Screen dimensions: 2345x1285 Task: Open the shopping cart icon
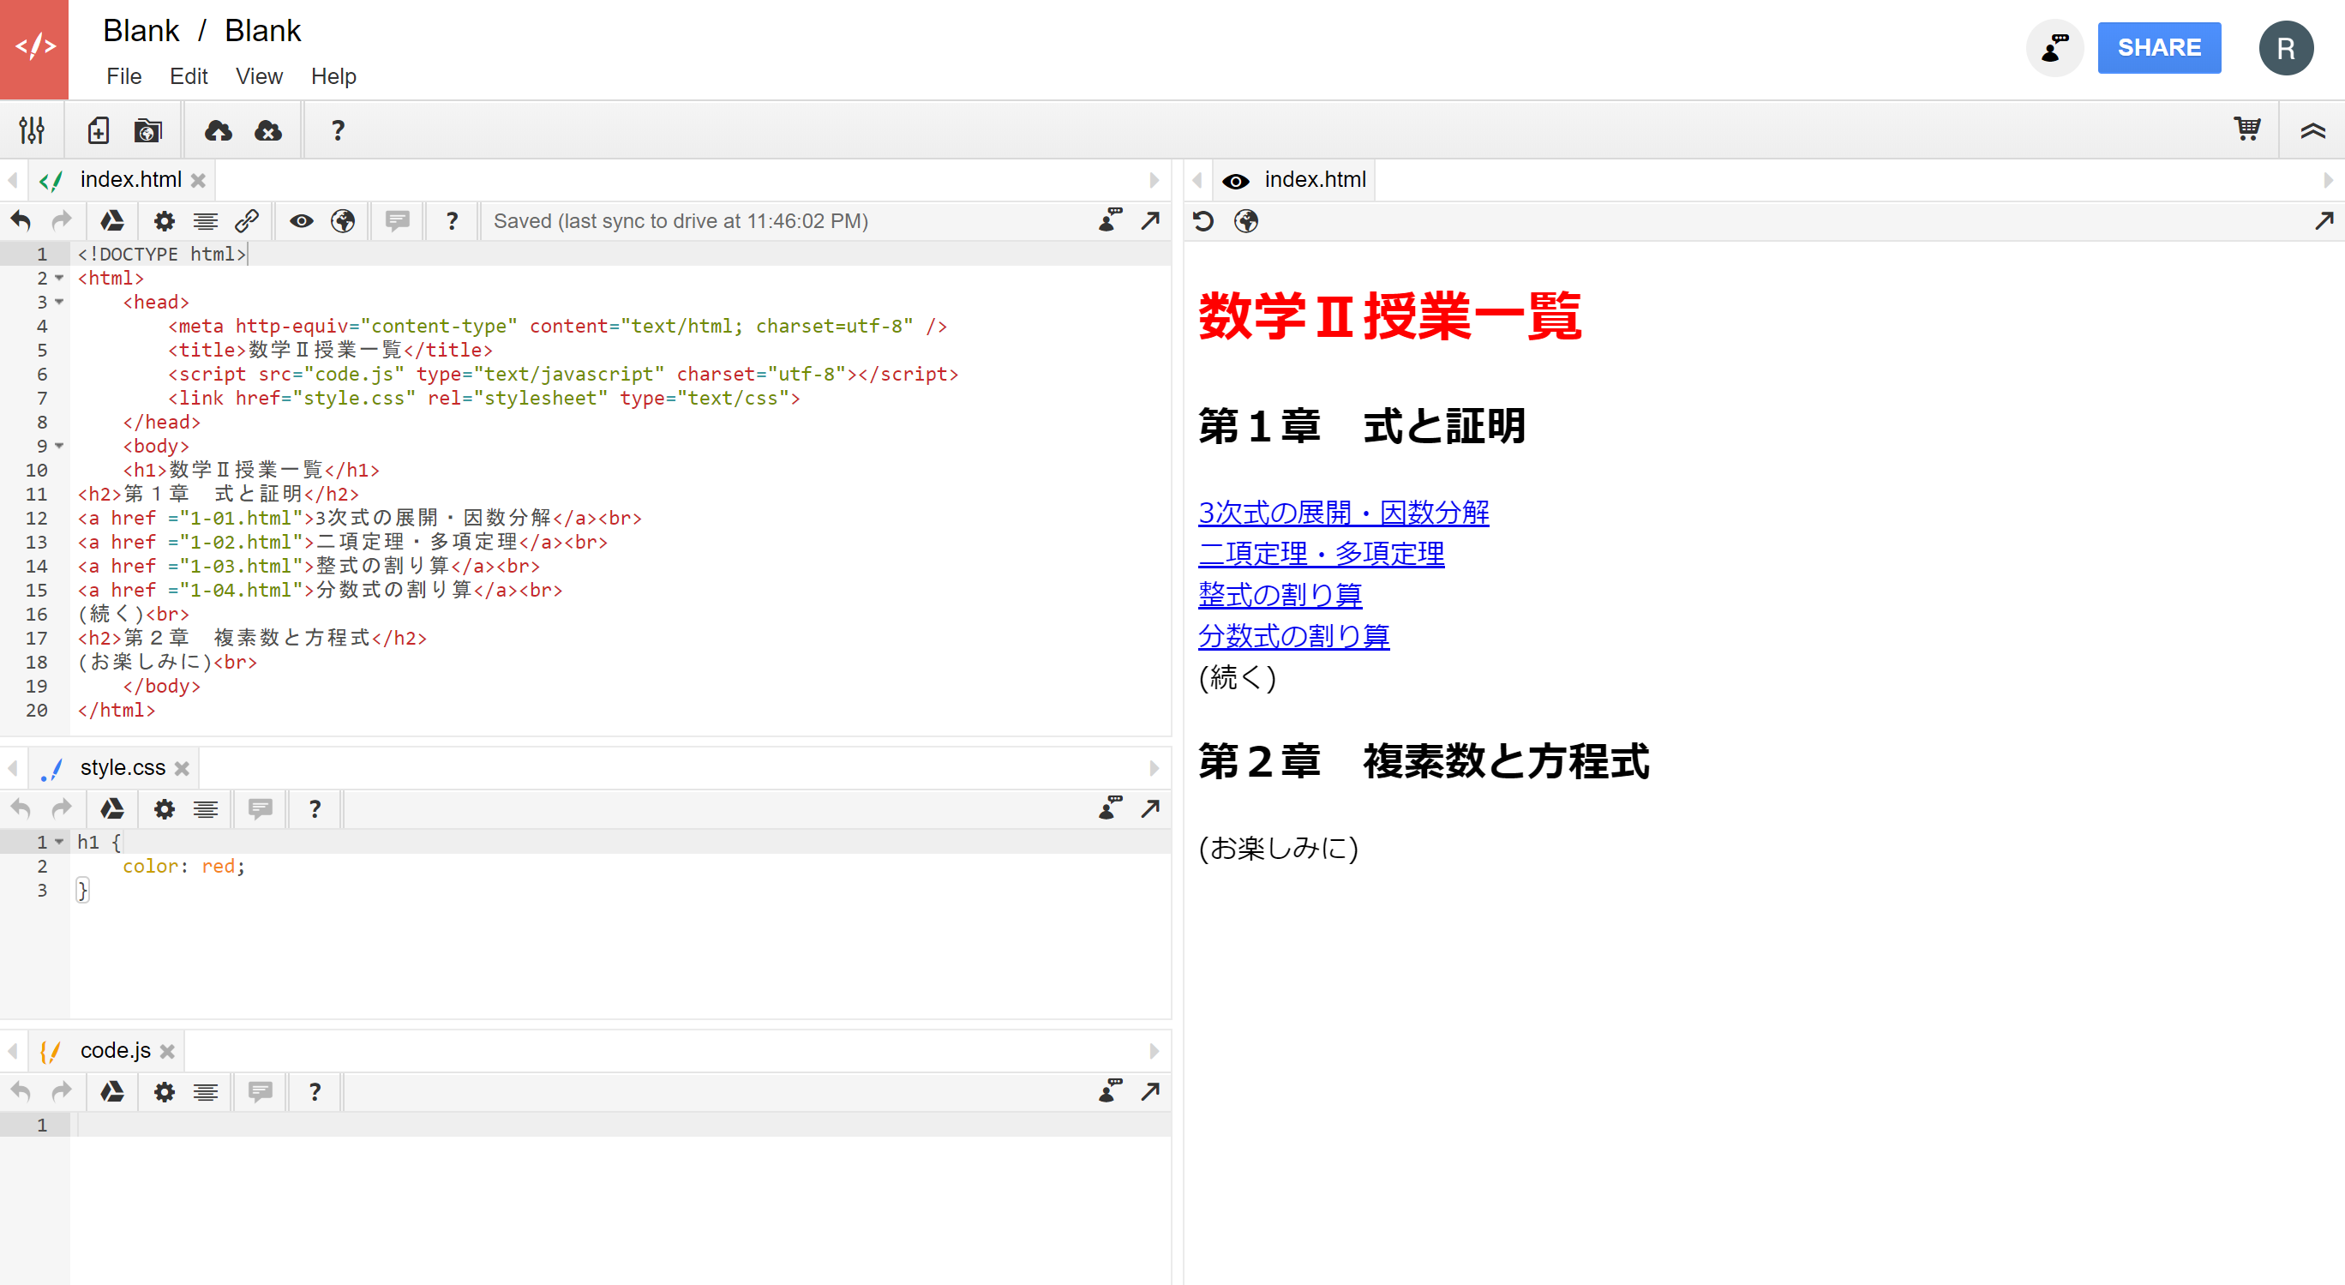(x=2246, y=129)
